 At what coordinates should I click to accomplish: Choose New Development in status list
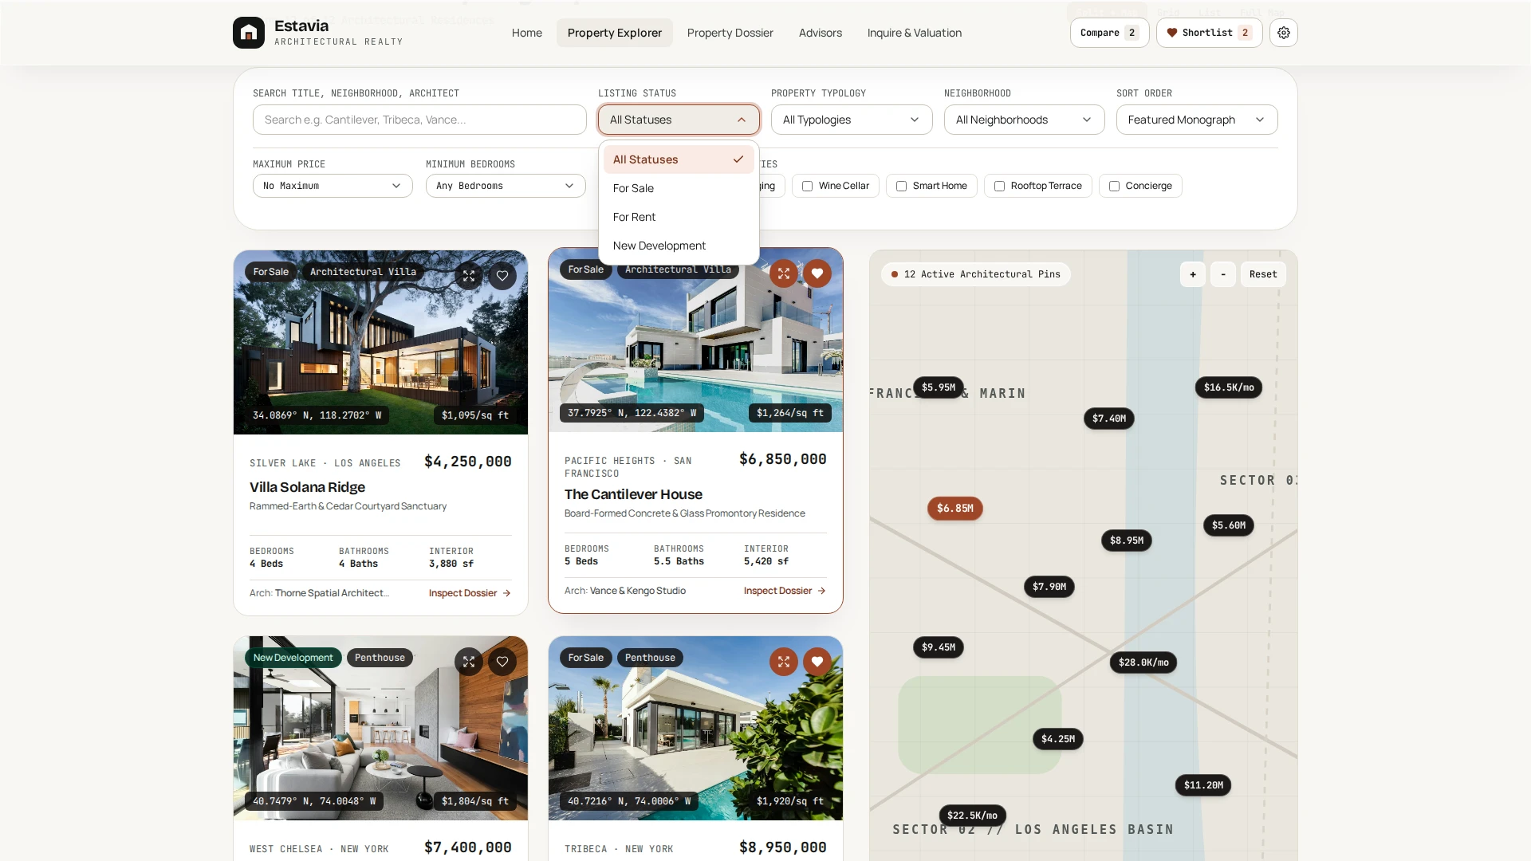pos(679,246)
